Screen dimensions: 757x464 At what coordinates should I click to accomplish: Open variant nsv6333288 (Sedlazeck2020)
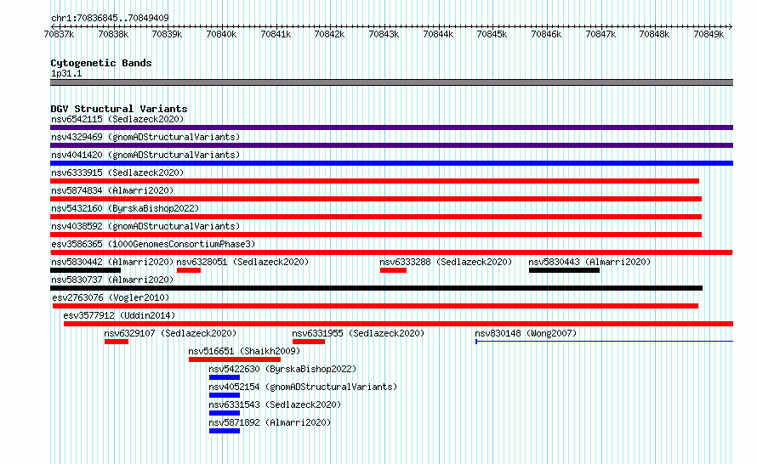446,262
